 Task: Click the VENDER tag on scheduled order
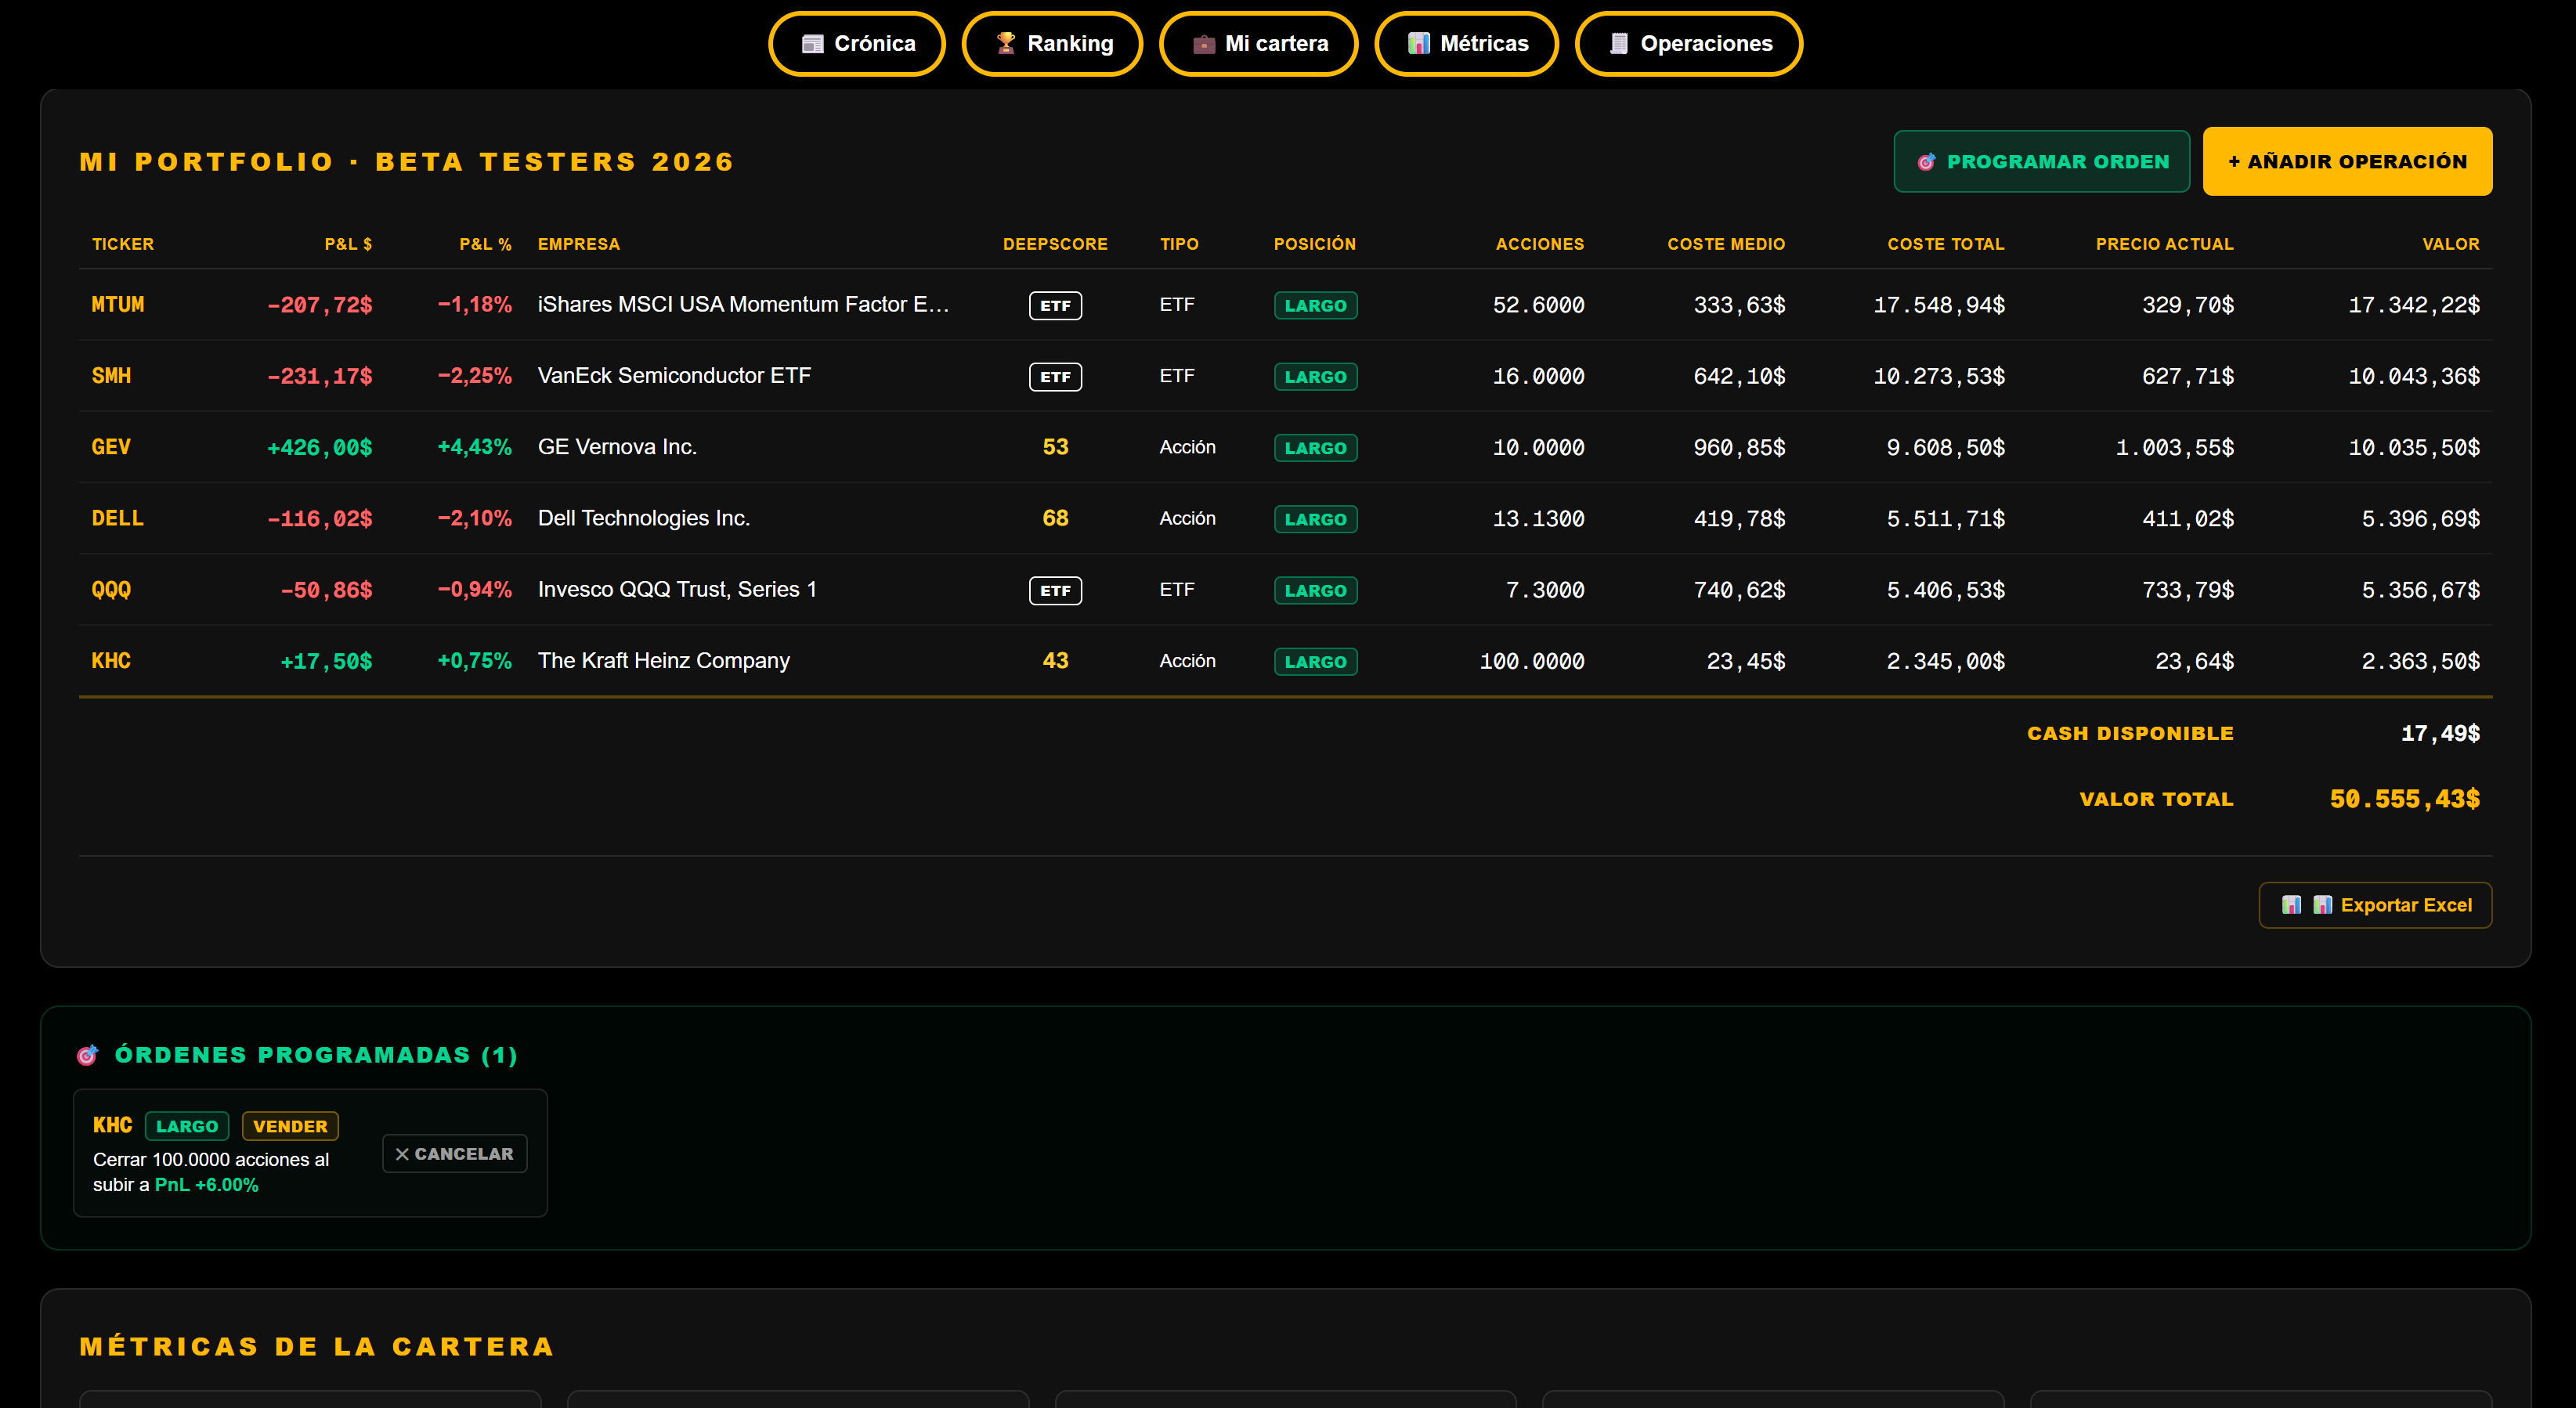[x=290, y=1126]
